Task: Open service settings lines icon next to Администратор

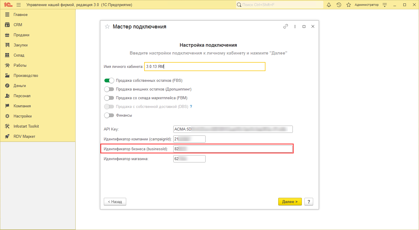Action: coord(385,5)
